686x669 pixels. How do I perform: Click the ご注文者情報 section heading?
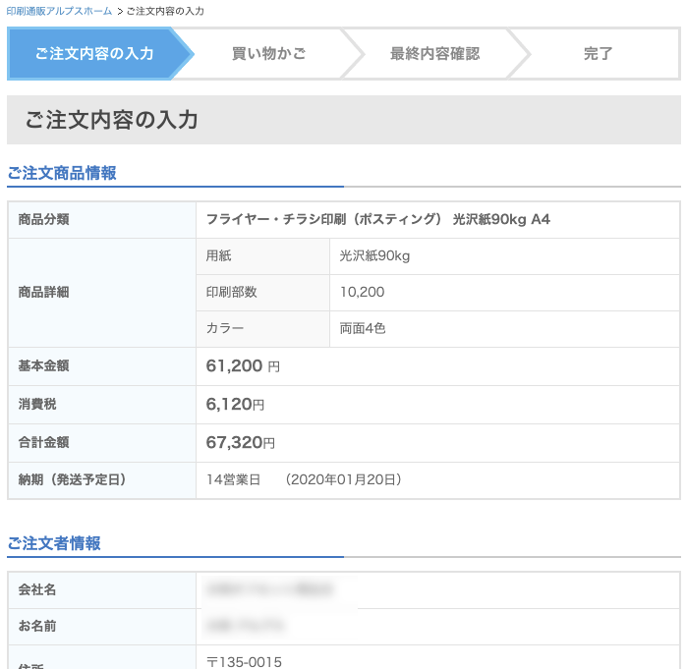[54, 543]
